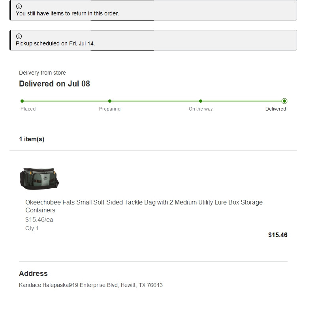
Task: Click the Preparing step dot on the tracker
Action: click(x=110, y=101)
